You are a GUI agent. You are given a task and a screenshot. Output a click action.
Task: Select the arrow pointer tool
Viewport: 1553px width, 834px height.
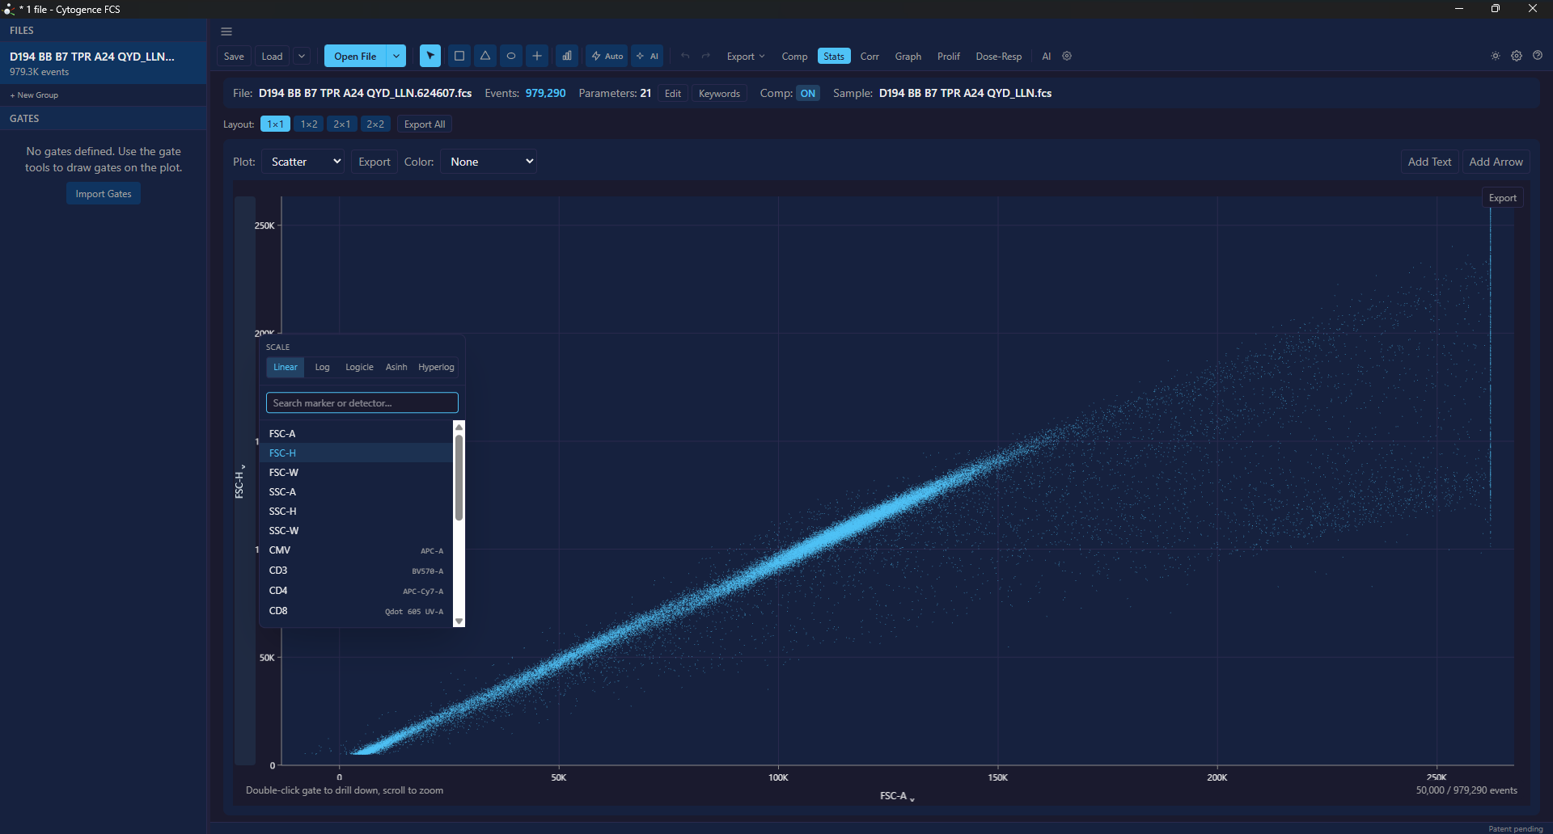tap(430, 56)
